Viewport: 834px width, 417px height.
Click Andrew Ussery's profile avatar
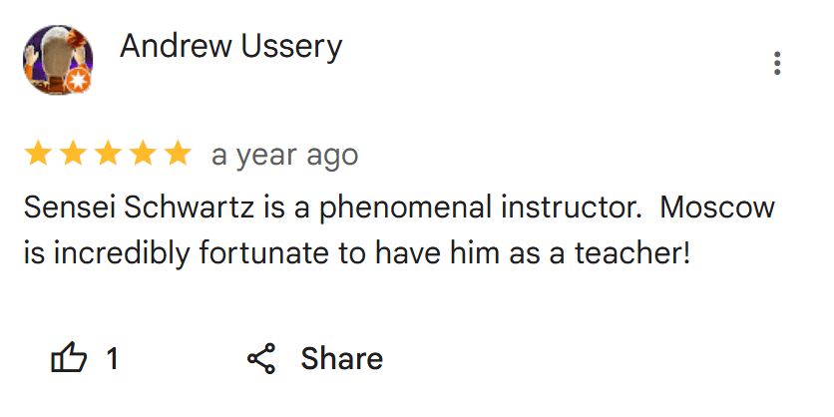point(58,60)
